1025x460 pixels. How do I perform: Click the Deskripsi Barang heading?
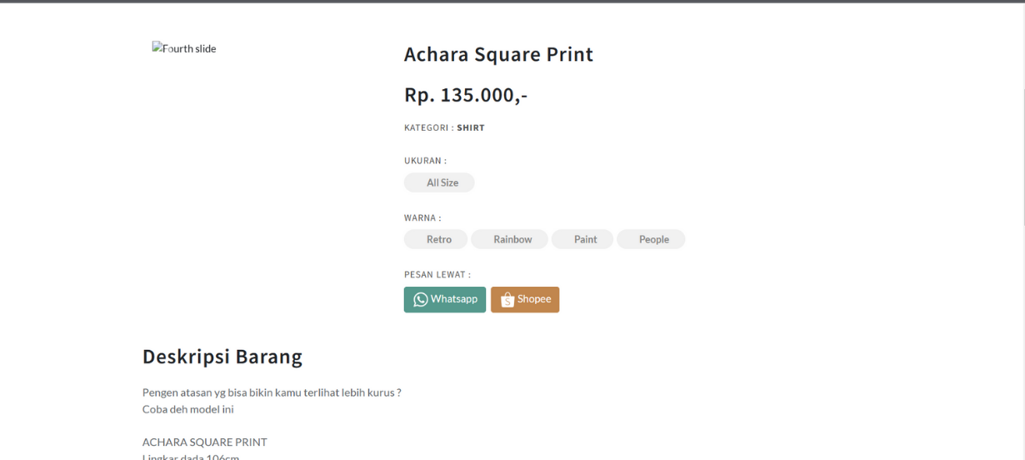[222, 357]
